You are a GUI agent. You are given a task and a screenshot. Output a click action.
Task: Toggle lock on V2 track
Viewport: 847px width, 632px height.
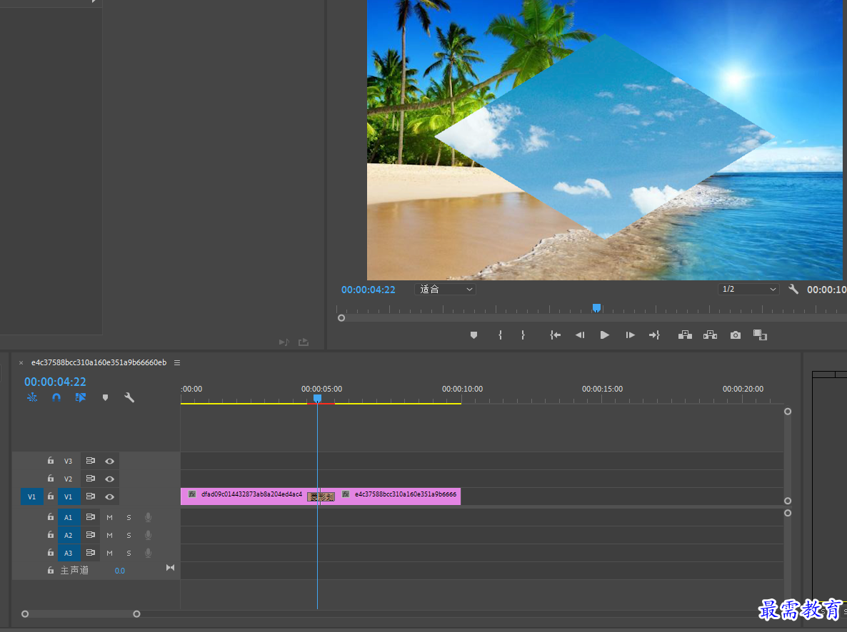50,479
